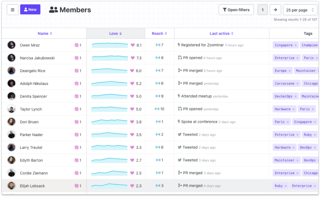Remove the Hardware tag from Taylor Lynch
The image size is (320, 197).
pos(293,109)
